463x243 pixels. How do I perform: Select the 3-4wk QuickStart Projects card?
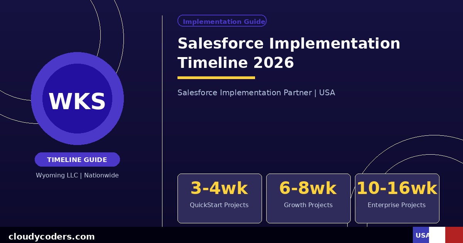pyautogui.click(x=220, y=198)
